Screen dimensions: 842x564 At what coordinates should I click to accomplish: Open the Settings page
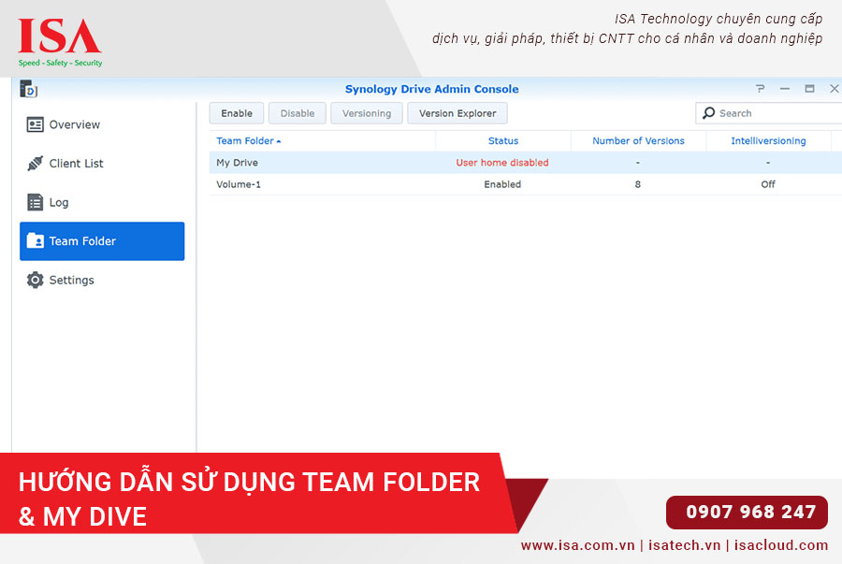click(102, 280)
